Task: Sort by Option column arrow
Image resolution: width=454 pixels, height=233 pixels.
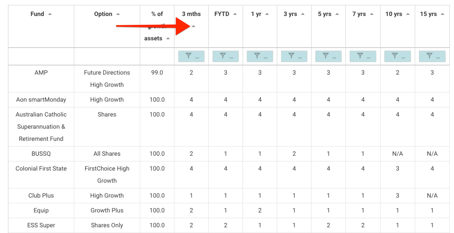Action: click(x=118, y=14)
